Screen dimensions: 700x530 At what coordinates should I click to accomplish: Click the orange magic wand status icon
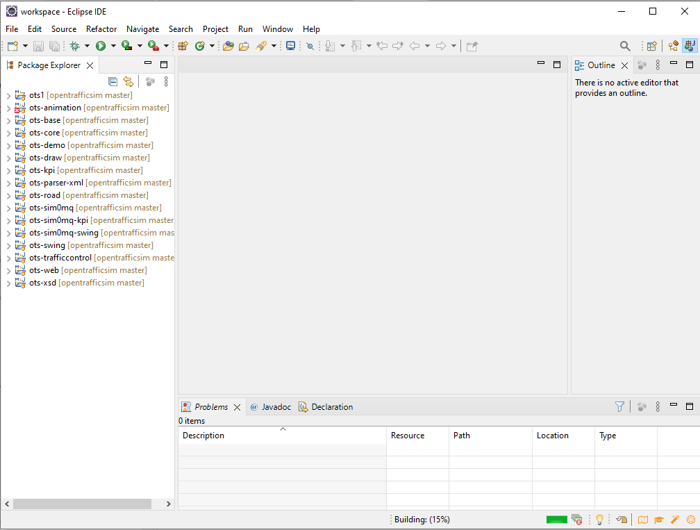tap(674, 520)
